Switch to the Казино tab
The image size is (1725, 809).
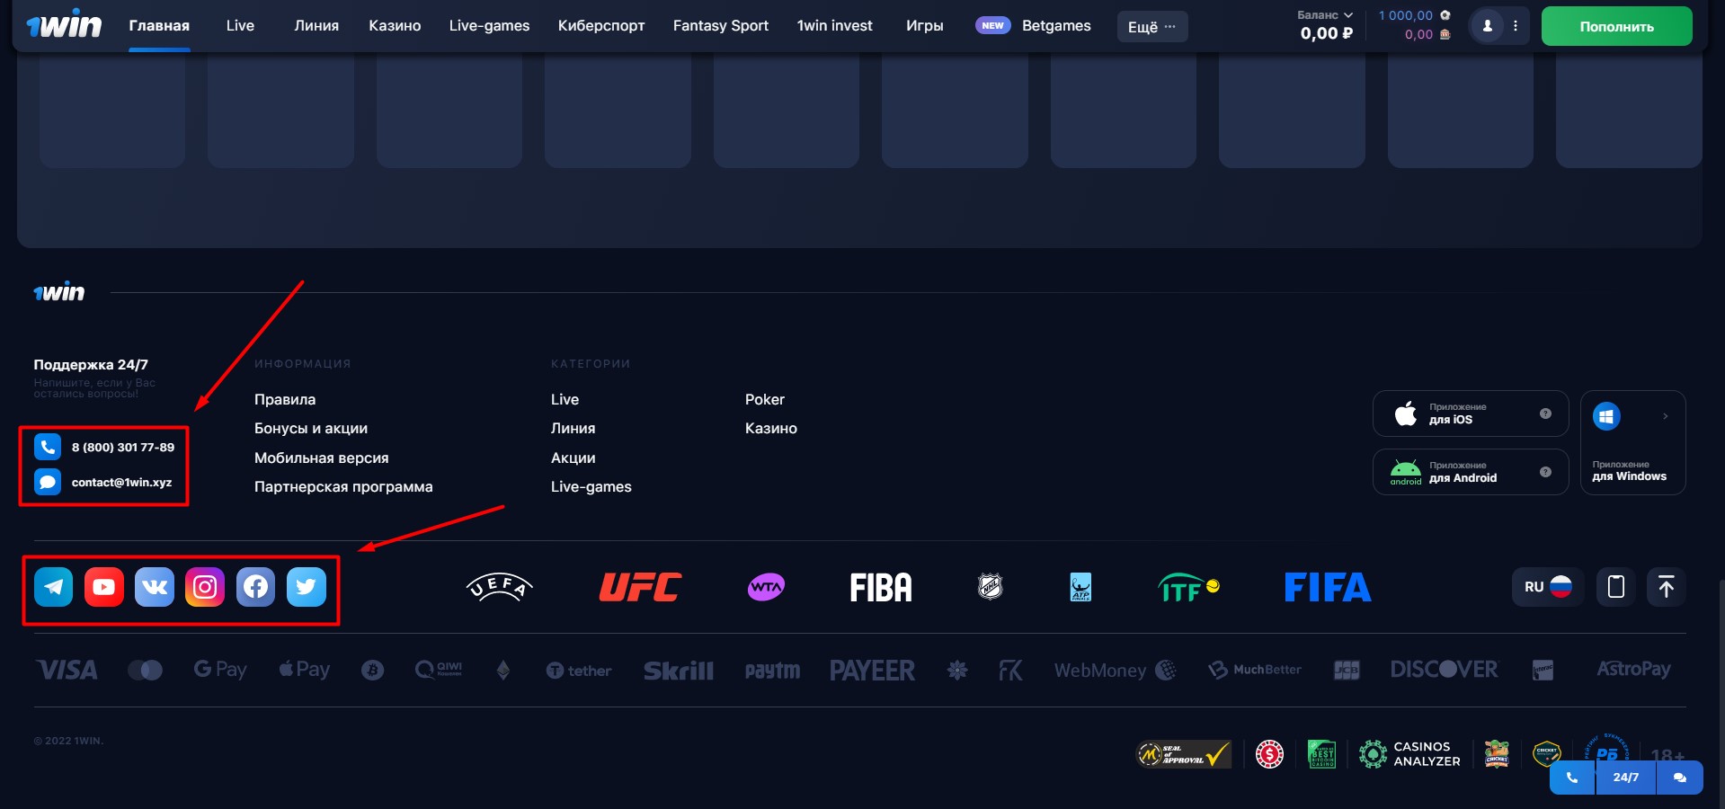395,26
